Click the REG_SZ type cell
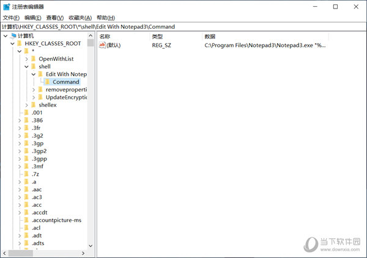 (x=161, y=45)
